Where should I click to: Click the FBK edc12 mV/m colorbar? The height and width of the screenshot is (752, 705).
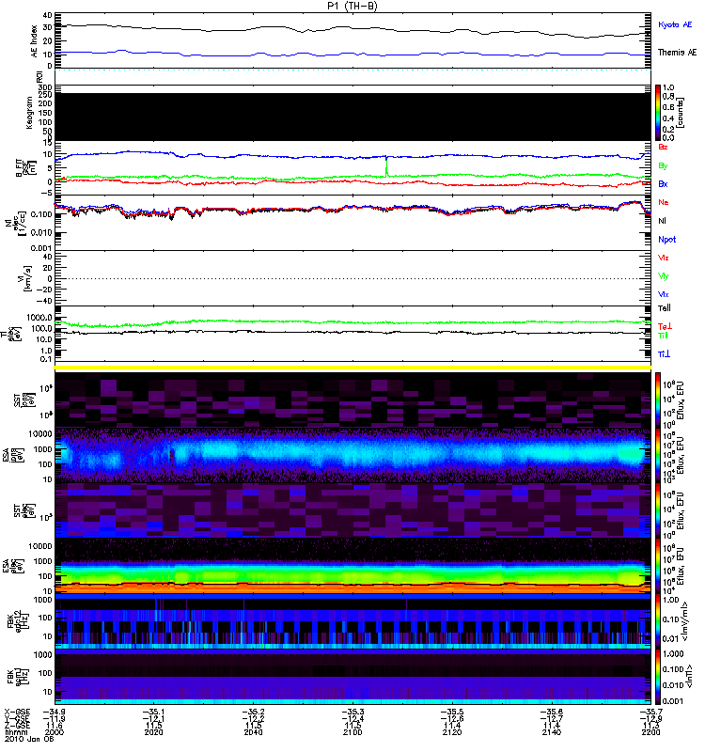coord(658,621)
